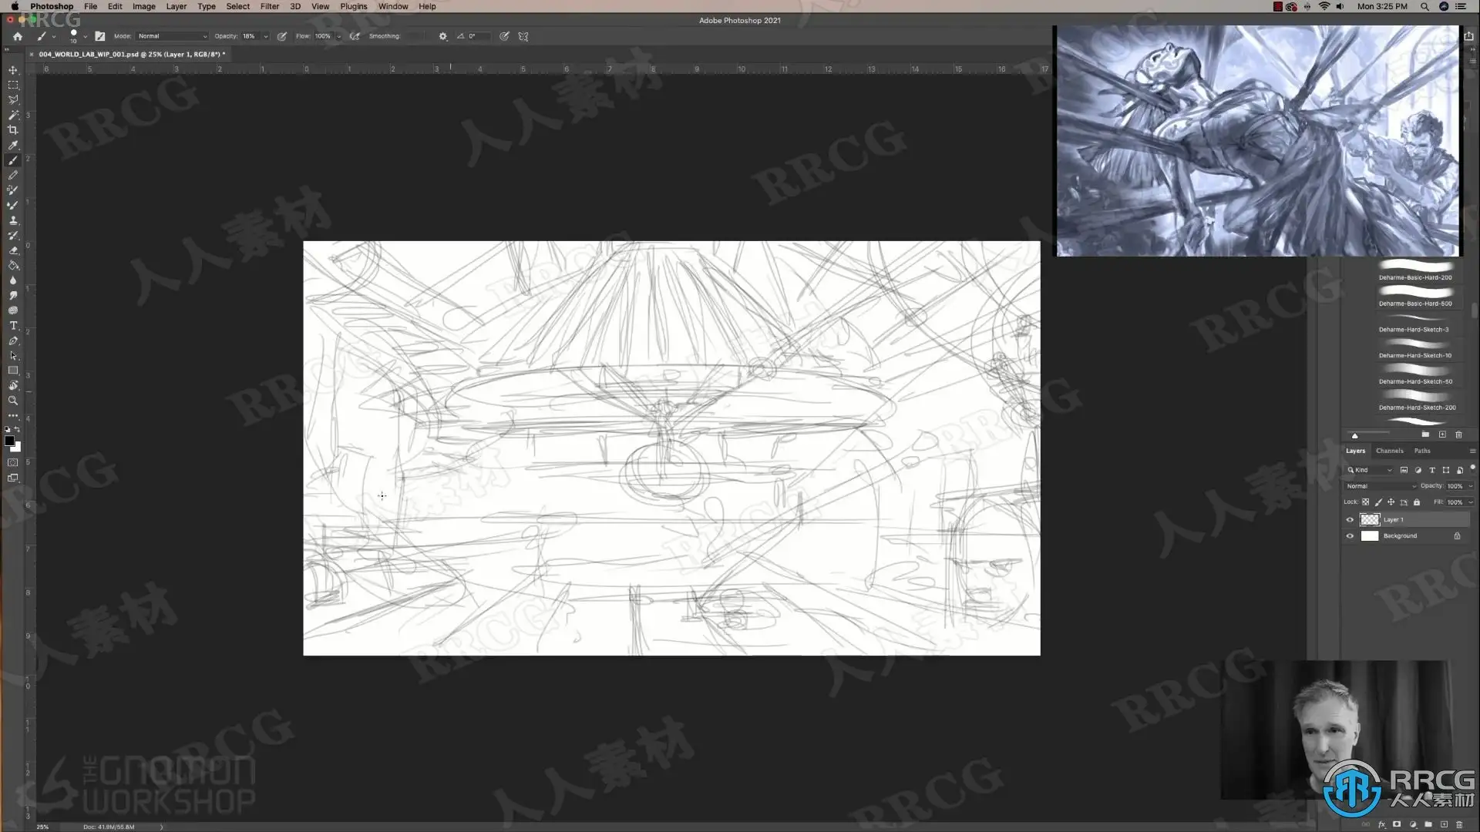Select the Magic Wand tool

pos(13,115)
